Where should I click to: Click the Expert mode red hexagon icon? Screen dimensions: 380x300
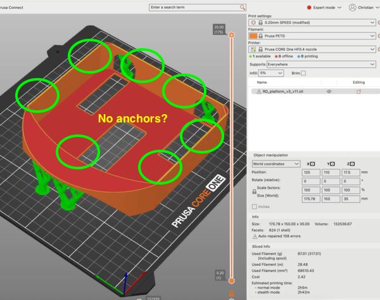[309, 8]
